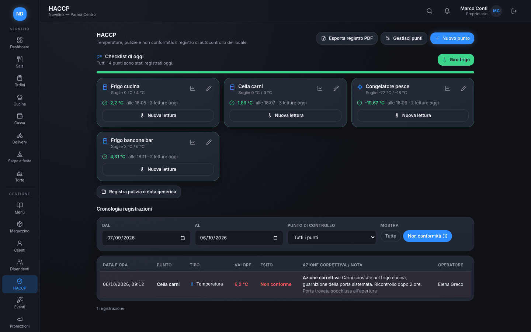This screenshot has width=531, height=332.
Task: Click the AL date field
Action: pyautogui.click(x=239, y=238)
